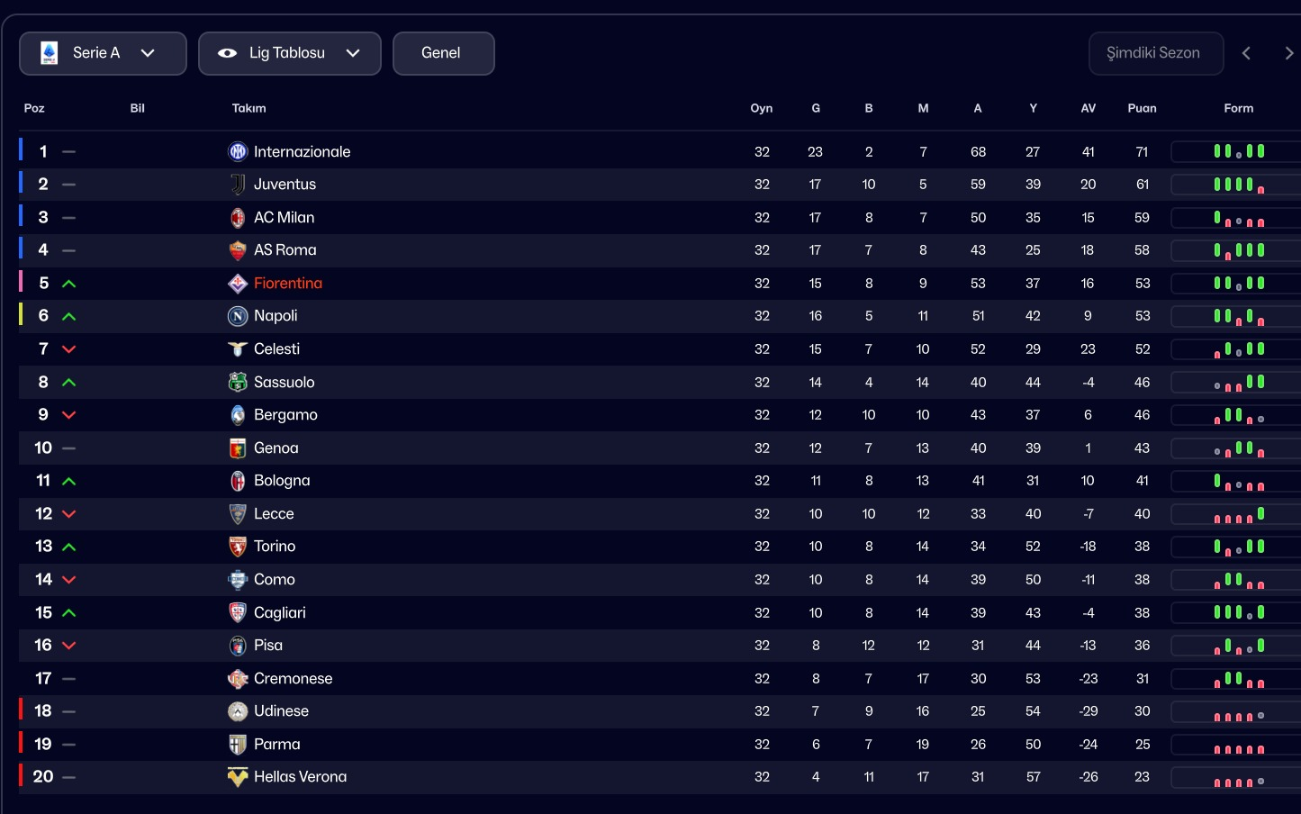Go to previous season with left arrow

pyautogui.click(x=1246, y=53)
